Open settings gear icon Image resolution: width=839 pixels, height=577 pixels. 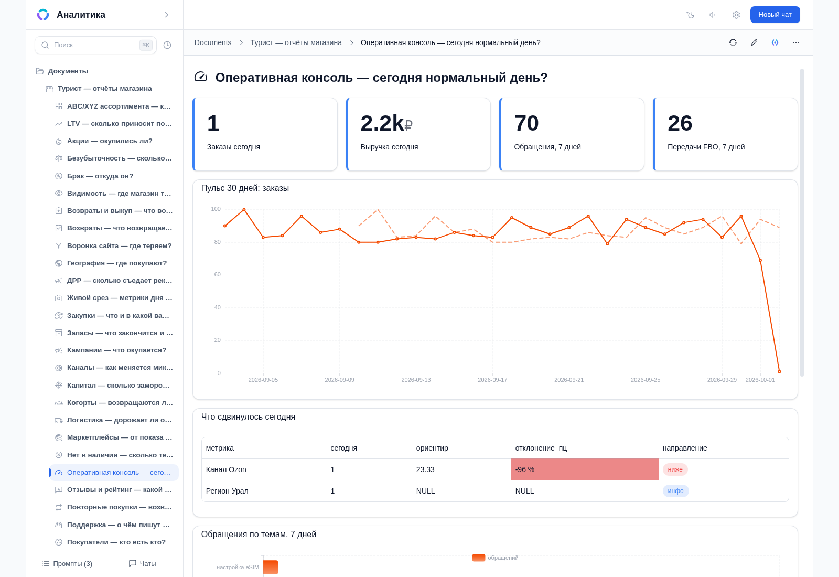pos(736,15)
